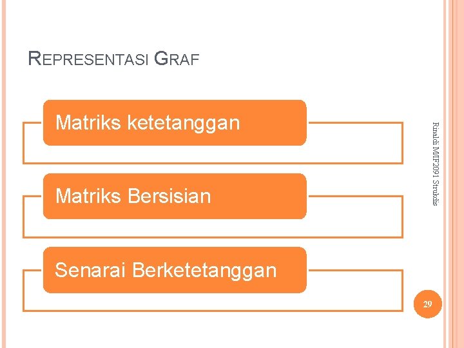Screen dimensions: 464x348
Task: Click the word "Representasi" in the title
Action: click(x=89, y=60)
